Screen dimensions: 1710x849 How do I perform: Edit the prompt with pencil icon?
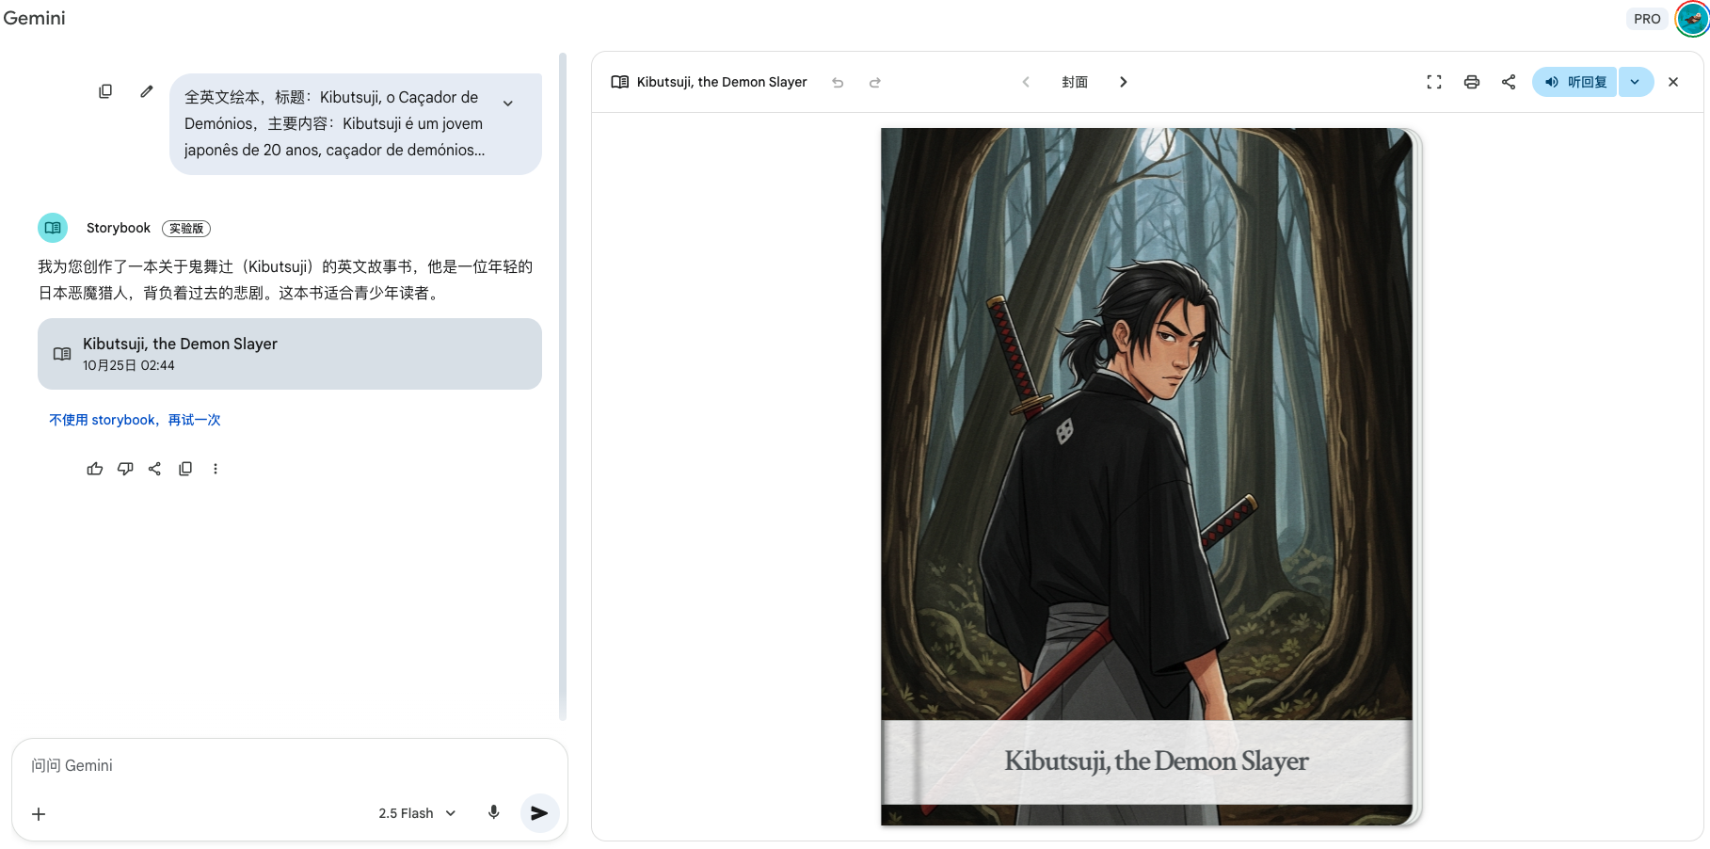click(147, 91)
